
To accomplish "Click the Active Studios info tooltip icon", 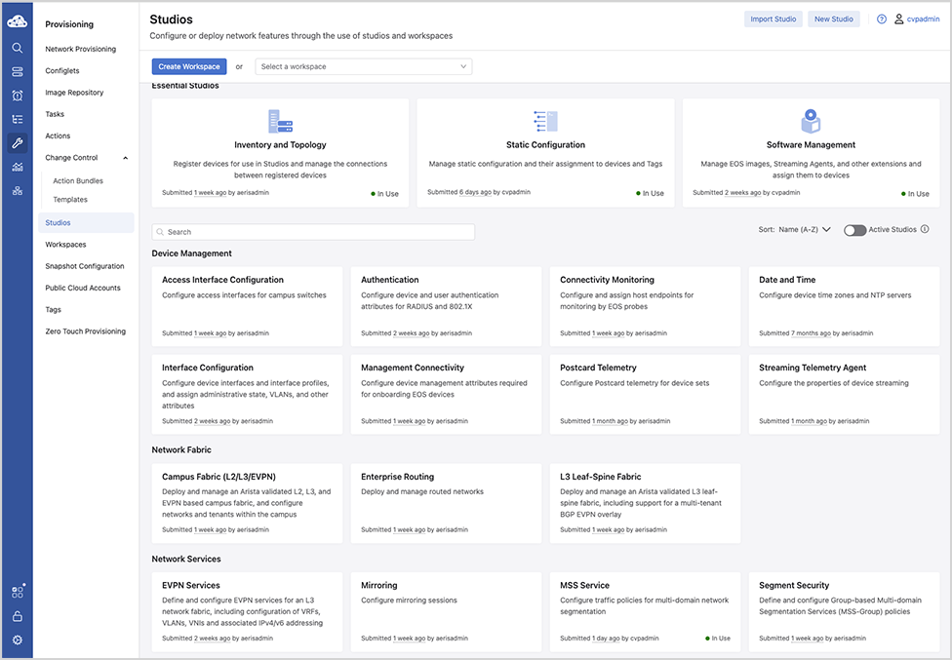I will [924, 228].
